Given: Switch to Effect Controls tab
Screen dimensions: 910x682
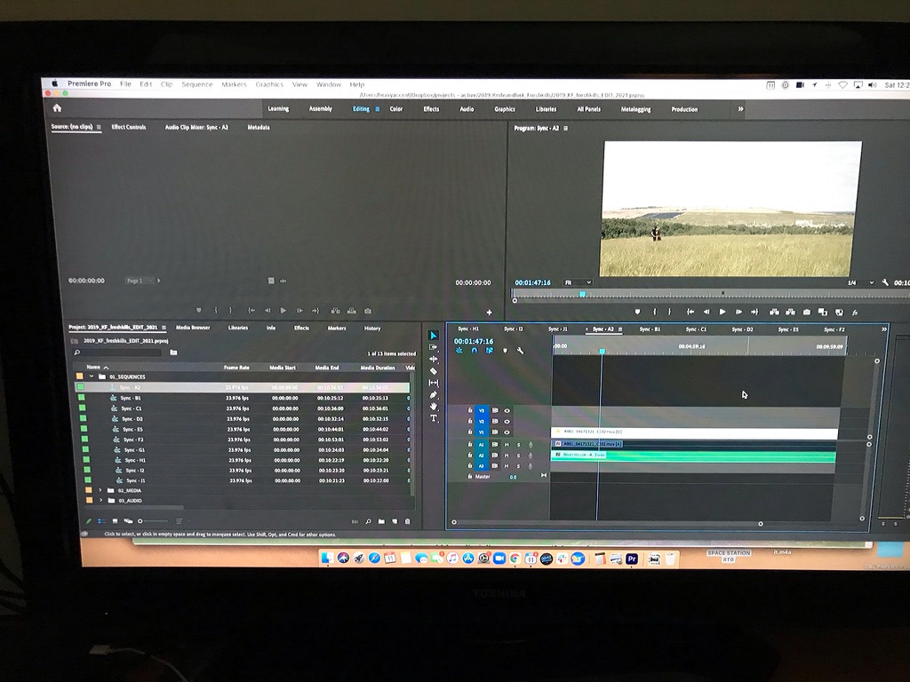Looking at the screenshot, I should (x=129, y=127).
